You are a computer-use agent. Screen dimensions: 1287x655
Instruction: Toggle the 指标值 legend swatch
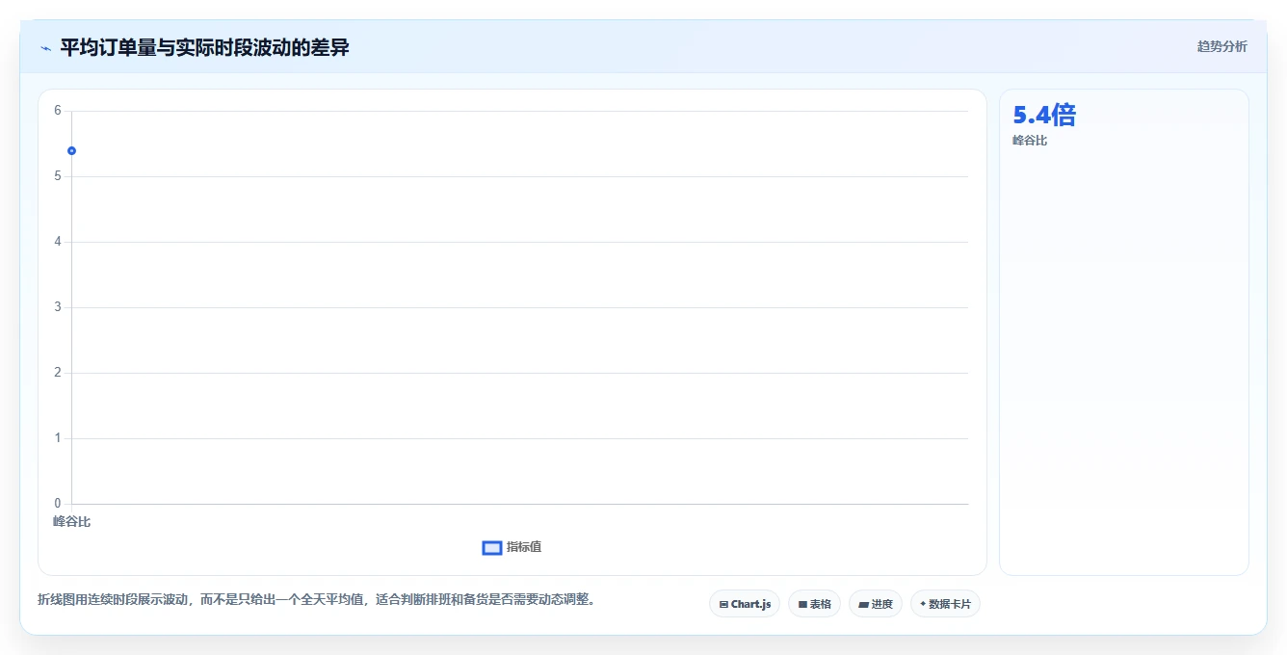(491, 547)
